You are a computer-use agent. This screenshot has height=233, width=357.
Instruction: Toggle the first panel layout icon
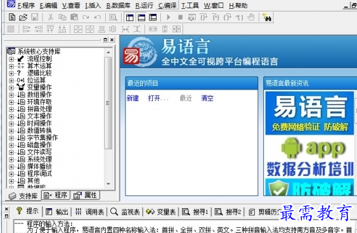[x=130, y=17]
